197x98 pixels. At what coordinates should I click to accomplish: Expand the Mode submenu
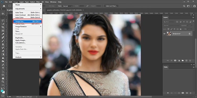tap(27, 5)
